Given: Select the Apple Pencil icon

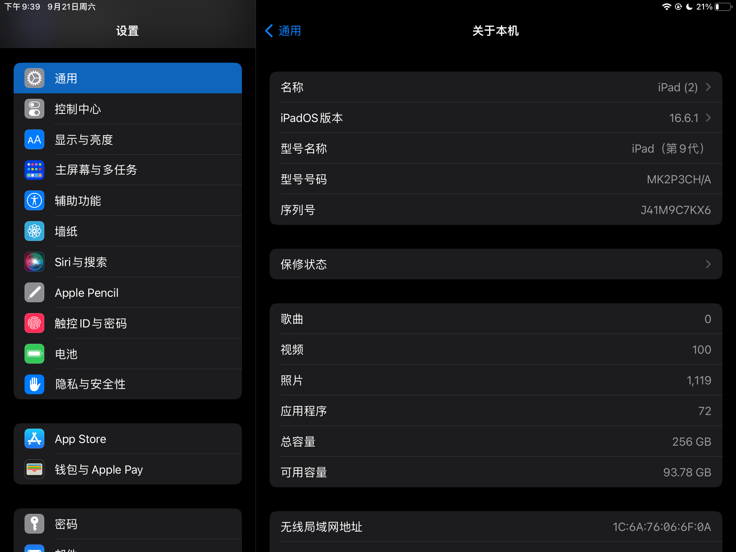Looking at the screenshot, I should coord(34,292).
